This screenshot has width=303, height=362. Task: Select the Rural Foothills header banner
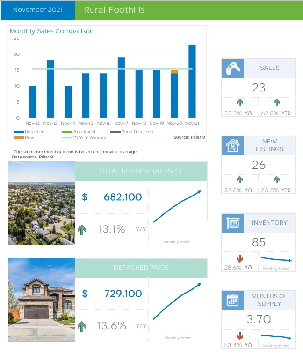(x=187, y=10)
